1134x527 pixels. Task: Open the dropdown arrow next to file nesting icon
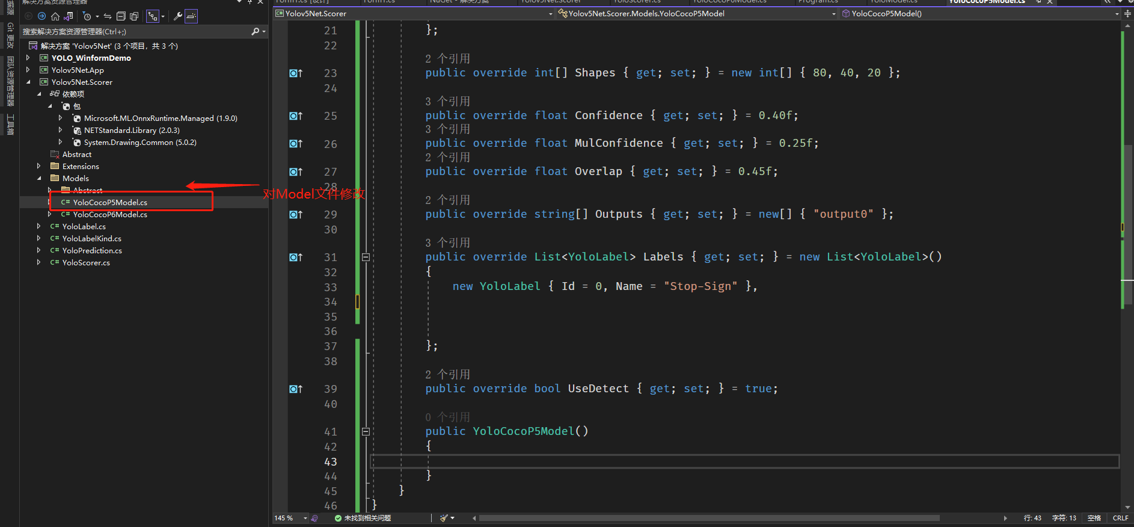(x=163, y=17)
